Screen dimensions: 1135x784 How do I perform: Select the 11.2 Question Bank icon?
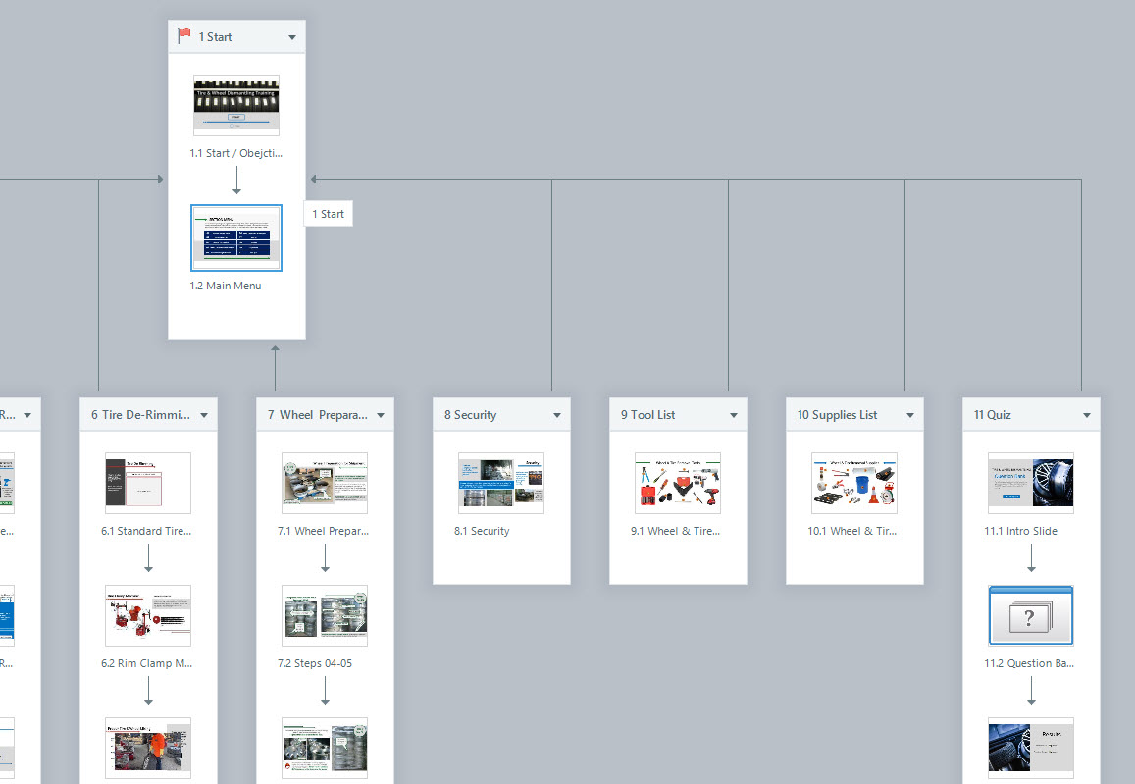(1031, 615)
